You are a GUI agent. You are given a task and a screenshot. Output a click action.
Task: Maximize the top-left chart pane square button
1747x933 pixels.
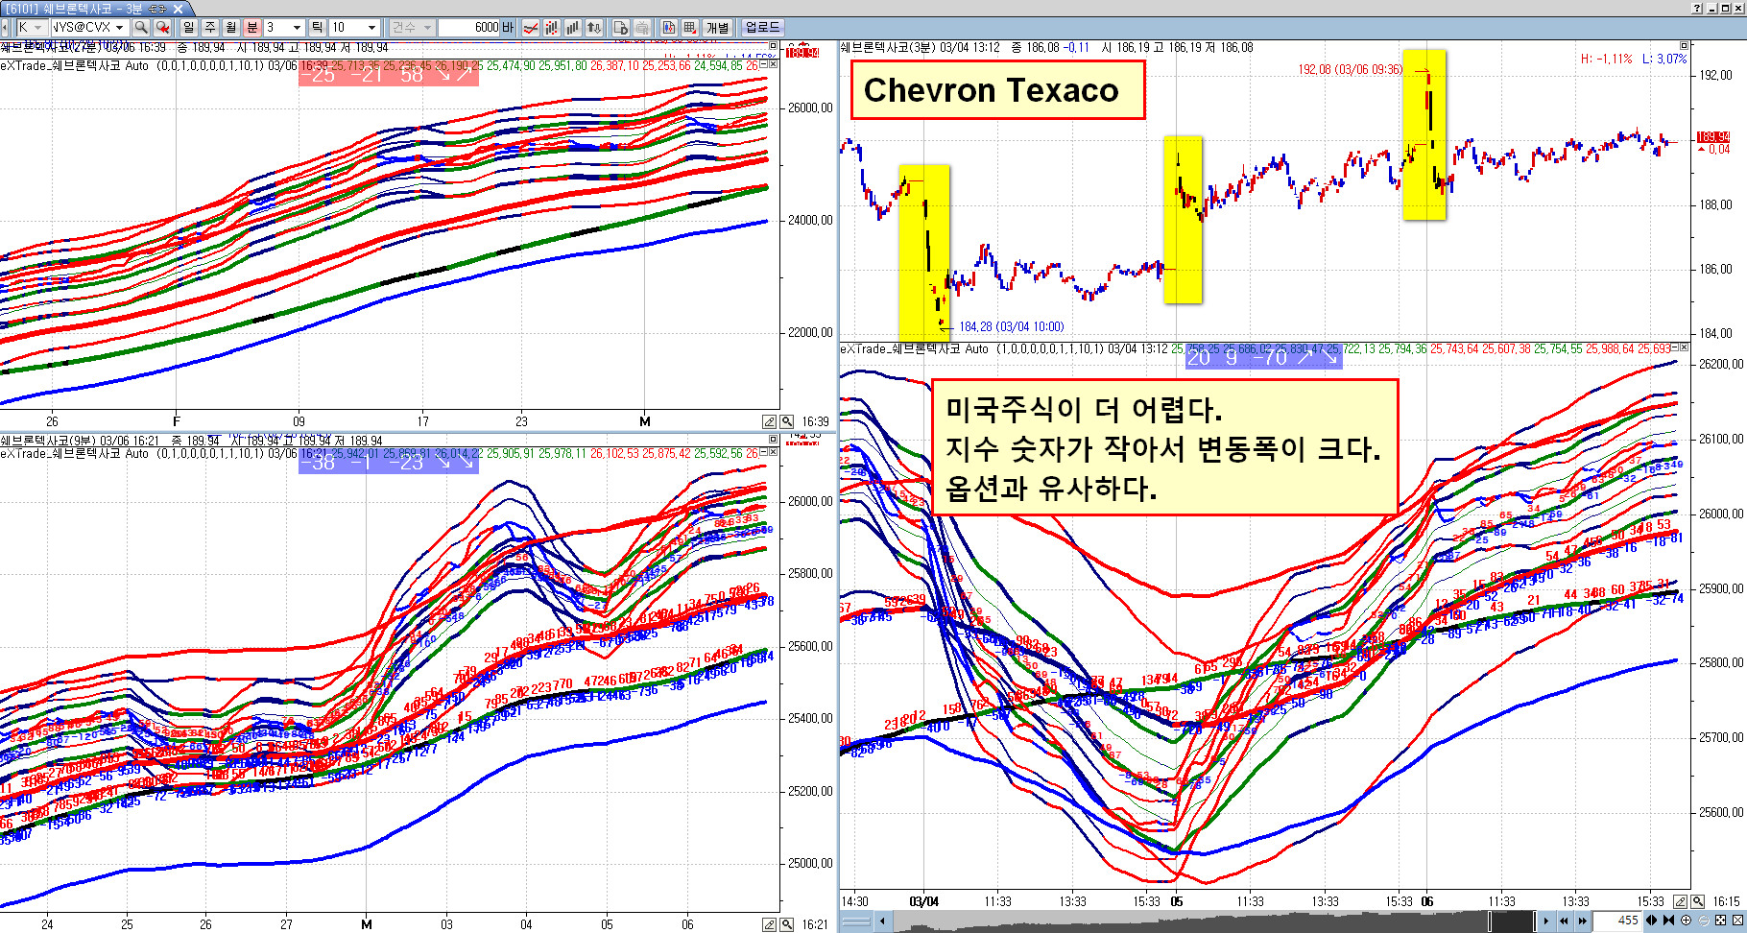[x=773, y=46]
